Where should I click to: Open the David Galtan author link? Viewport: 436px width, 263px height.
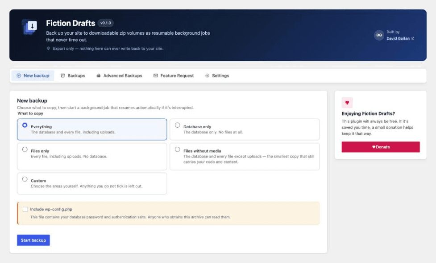[398, 39]
